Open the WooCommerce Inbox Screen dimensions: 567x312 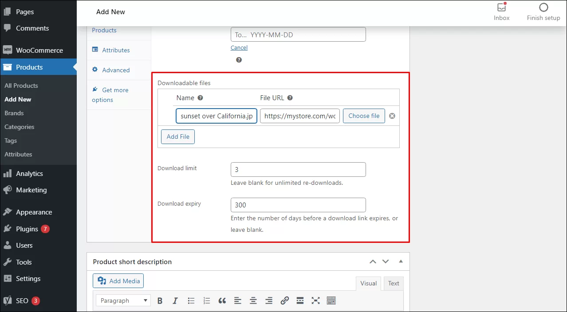(501, 11)
